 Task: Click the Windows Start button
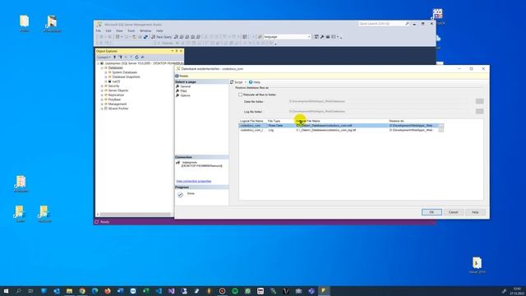(x=6, y=291)
